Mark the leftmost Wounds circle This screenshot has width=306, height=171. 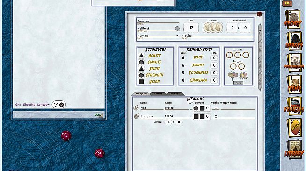[229, 55]
